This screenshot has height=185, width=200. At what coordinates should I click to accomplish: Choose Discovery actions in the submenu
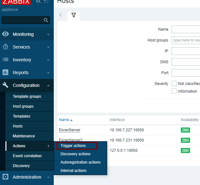coord(76,154)
